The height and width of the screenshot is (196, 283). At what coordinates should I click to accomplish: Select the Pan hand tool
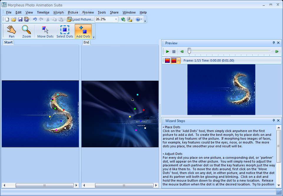[11, 31]
